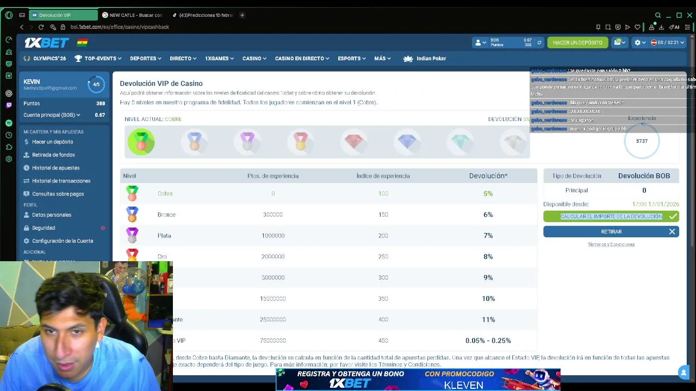Open Hacer un depósito sidebar link

coord(52,142)
